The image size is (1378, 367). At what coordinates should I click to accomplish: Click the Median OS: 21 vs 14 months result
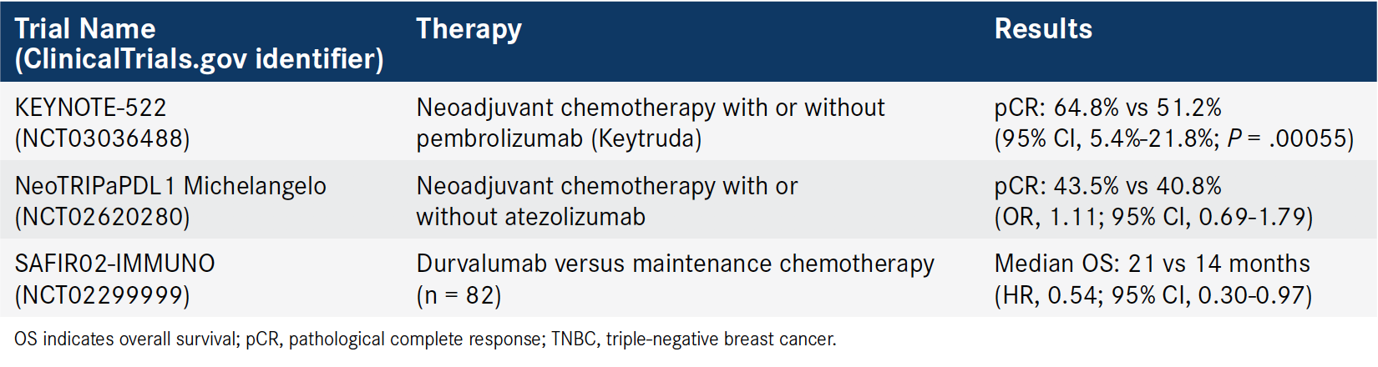[x=1152, y=264]
